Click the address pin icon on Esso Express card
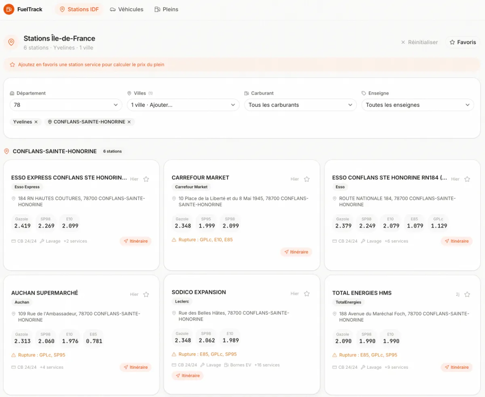Viewport: 485px width, 397px height. click(x=13, y=198)
